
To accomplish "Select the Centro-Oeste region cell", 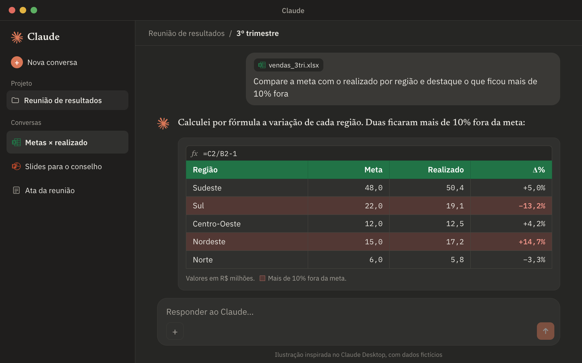I will [x=247, y=224].
